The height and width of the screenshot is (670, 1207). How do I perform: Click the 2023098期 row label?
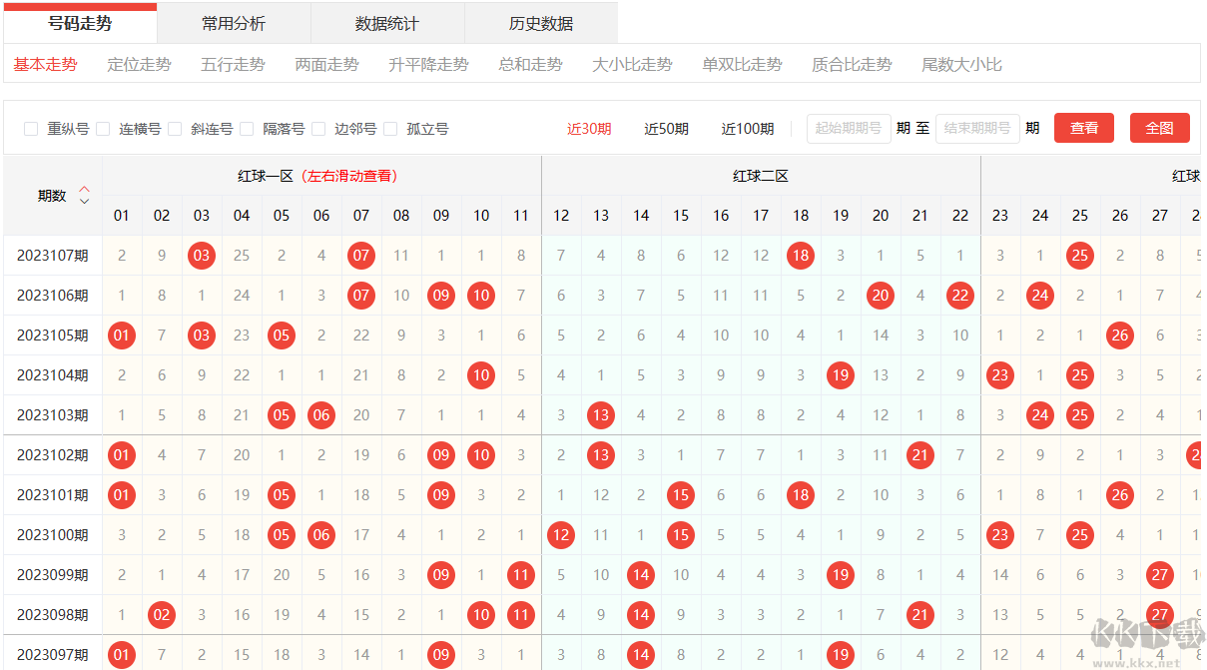coord(53,615)
